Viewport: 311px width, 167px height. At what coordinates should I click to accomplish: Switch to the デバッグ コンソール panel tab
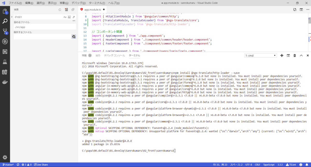coord(114,55)
